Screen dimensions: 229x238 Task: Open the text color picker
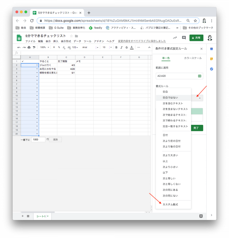coord(131,47)
